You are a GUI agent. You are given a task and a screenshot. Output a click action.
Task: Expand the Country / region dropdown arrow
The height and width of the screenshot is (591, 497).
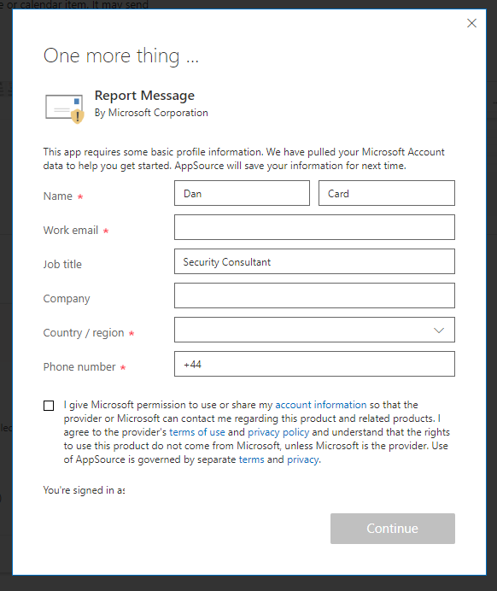click(x=439, y=331)
